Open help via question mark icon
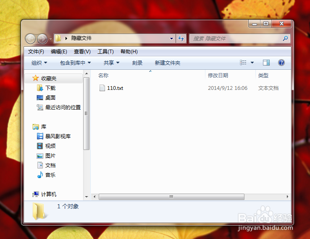Viewport: 310px width, 239px height. pos(281,63)
